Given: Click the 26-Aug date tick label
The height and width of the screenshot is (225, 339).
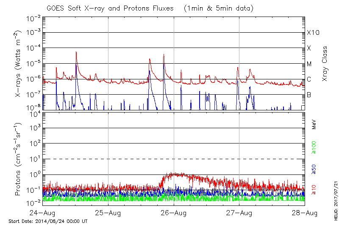Looking at the screenshot, I should [x=174, y=212].
